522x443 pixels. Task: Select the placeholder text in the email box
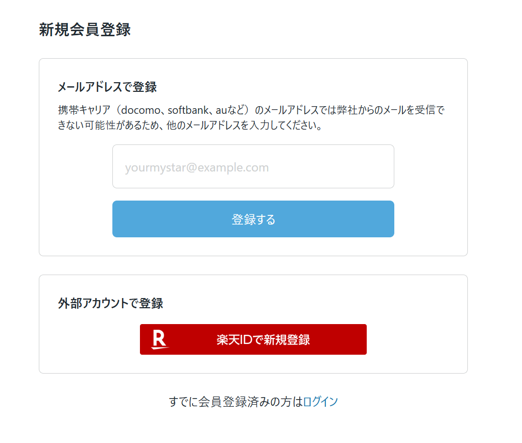tap(197, 167)
